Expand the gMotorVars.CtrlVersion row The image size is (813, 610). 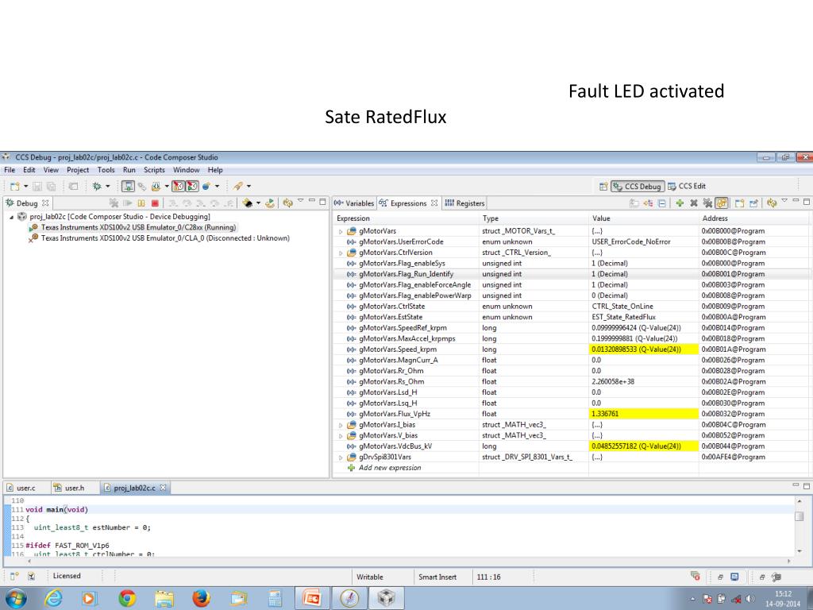pos(341,253)
